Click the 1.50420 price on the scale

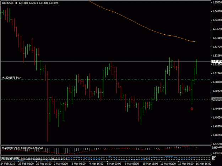pos(217,91)
